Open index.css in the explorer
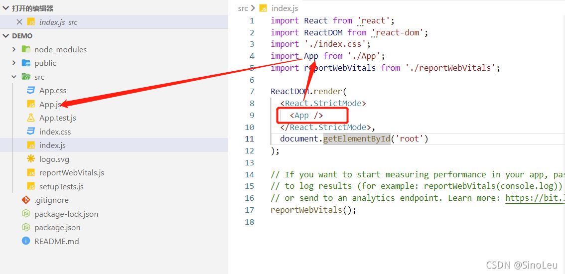The image size is (565, 274). (x=55, y=132)
